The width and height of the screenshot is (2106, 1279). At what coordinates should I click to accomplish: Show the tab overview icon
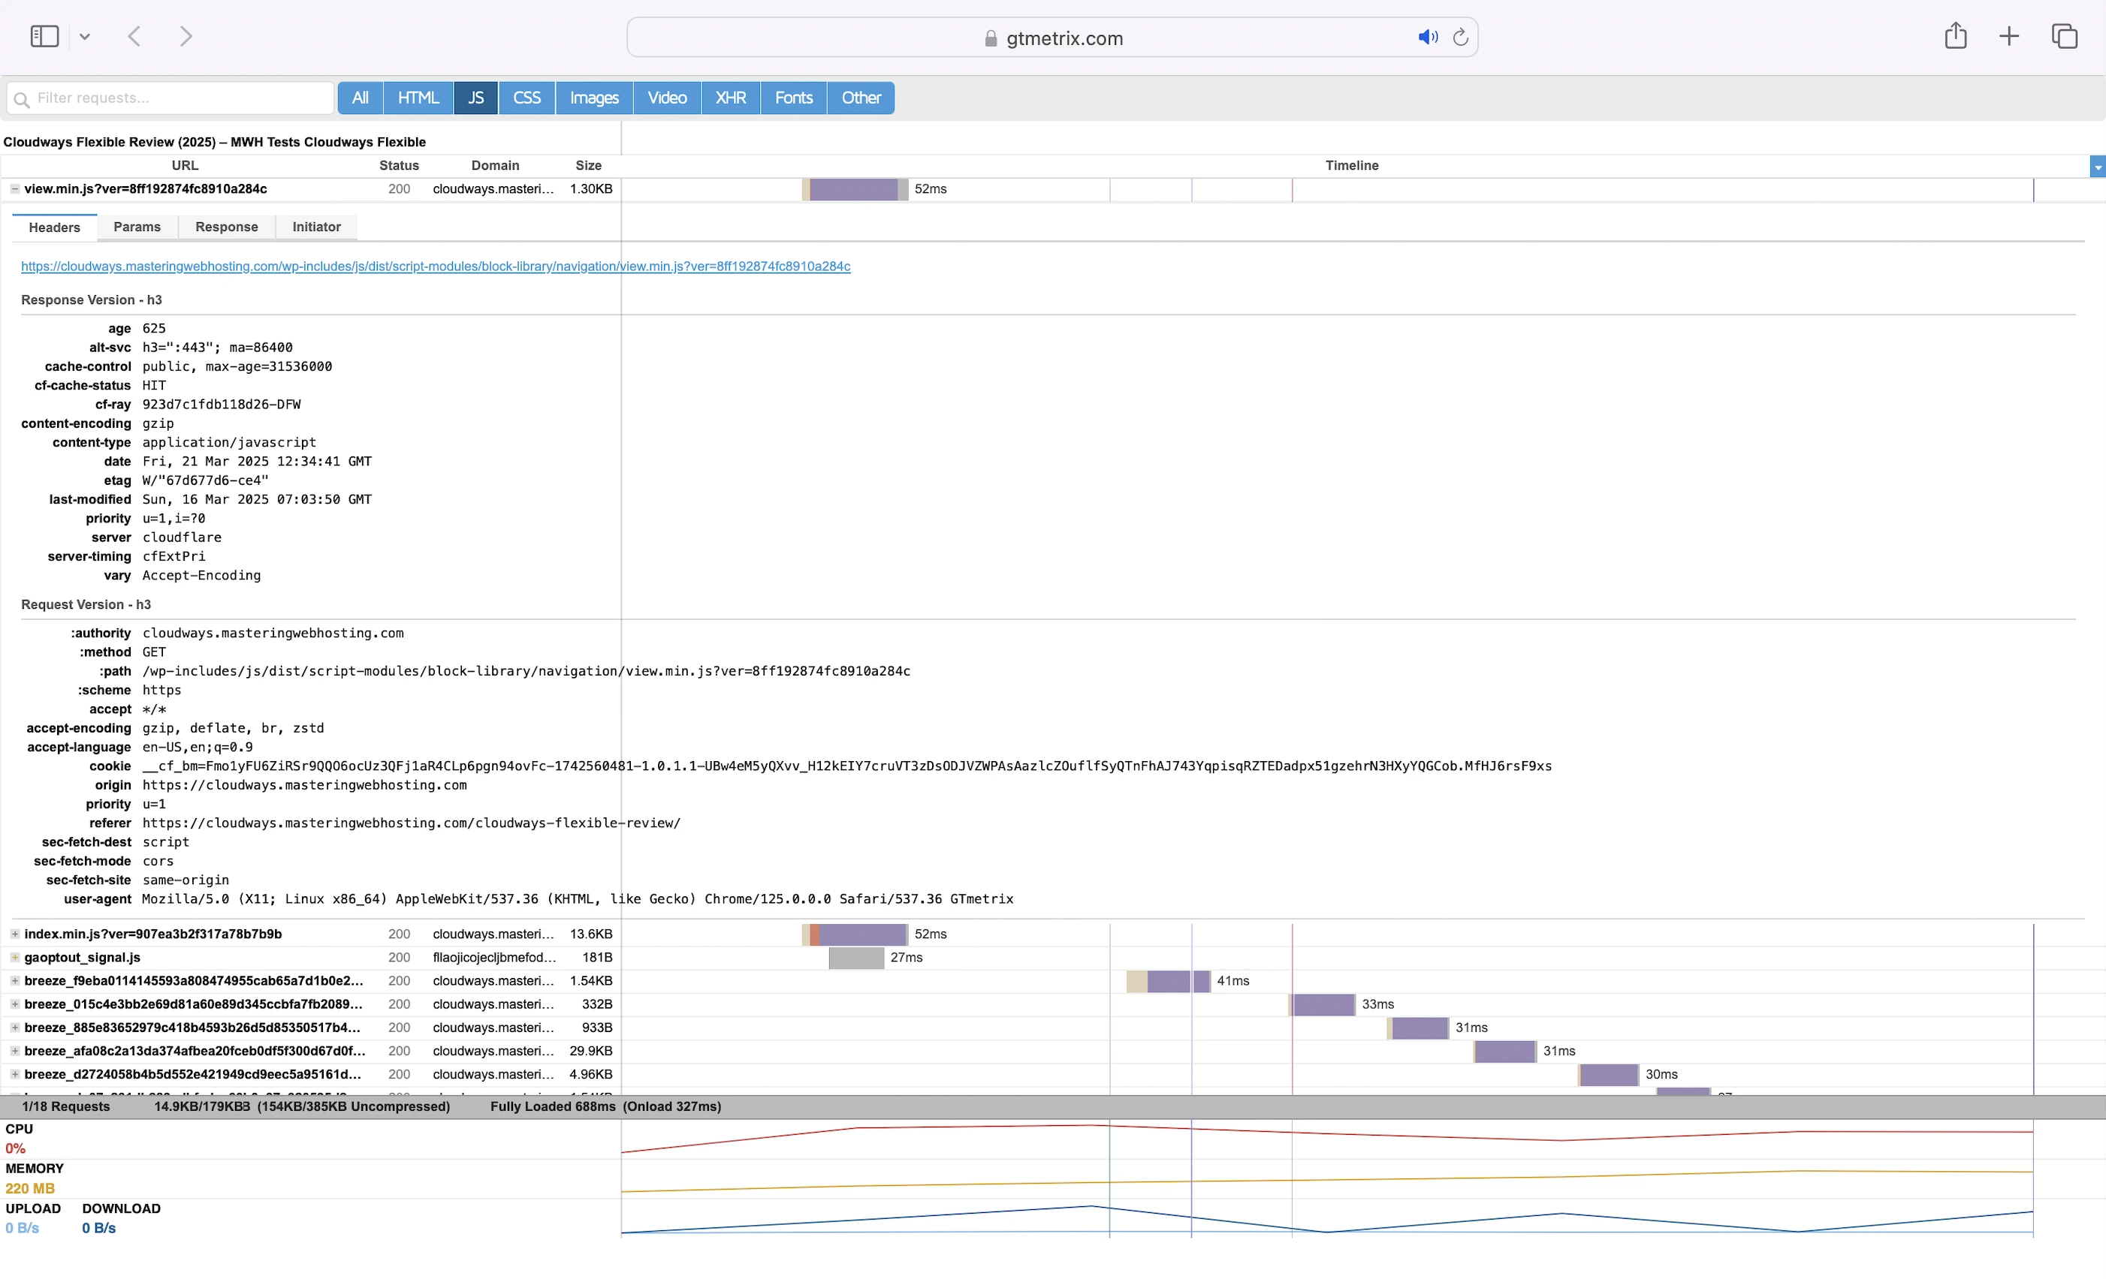2064,37
